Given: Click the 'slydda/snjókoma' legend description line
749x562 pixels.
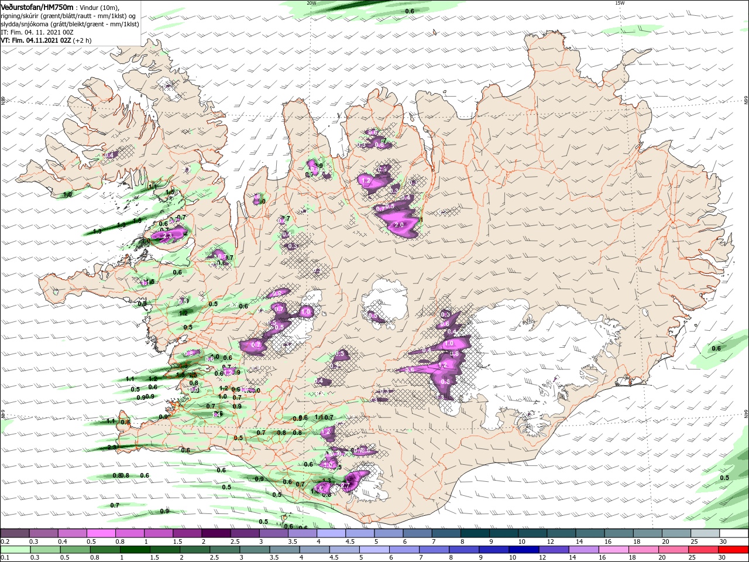Looking at the screenshot, I should click(x=70, y=24).
